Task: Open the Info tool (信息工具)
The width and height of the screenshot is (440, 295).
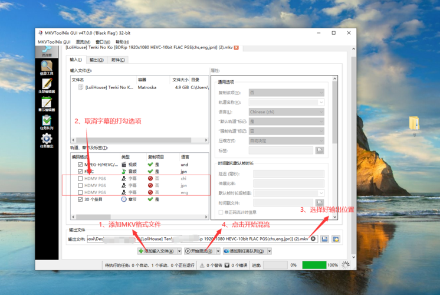Action: (47, 68)
